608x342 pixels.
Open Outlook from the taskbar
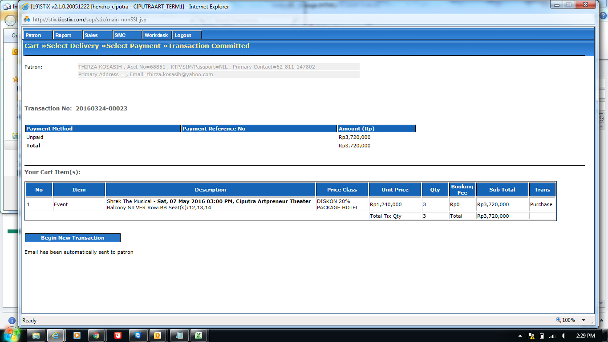point(158,335)
